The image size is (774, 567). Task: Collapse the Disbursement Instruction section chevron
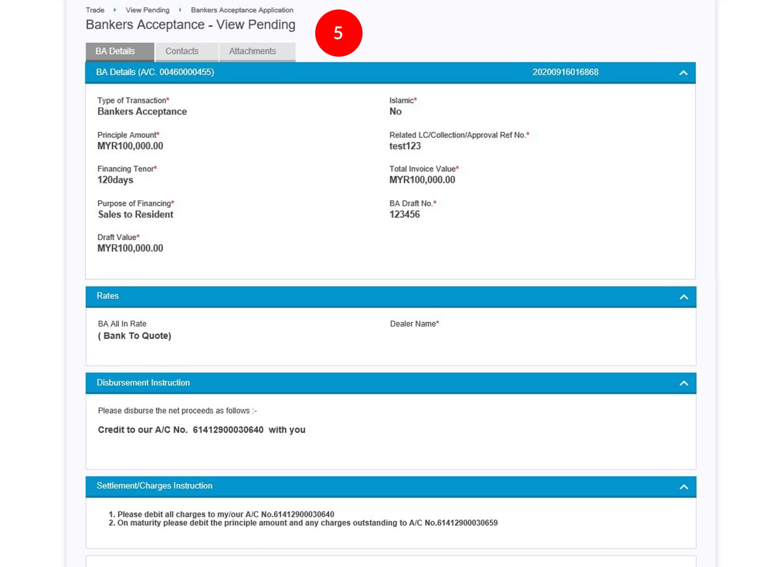(683, 383)
